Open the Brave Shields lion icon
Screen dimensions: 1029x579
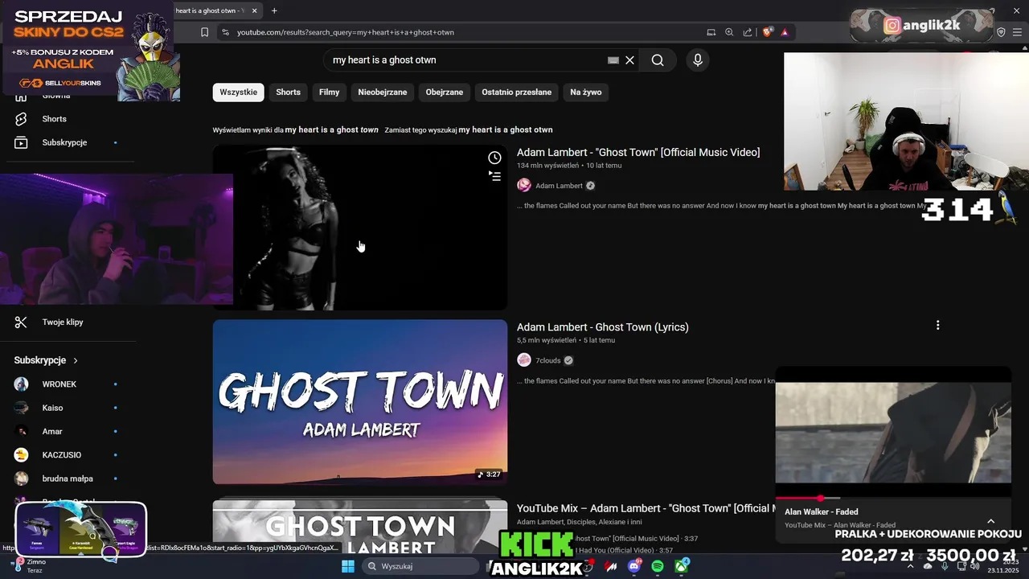tap(768, 32)
